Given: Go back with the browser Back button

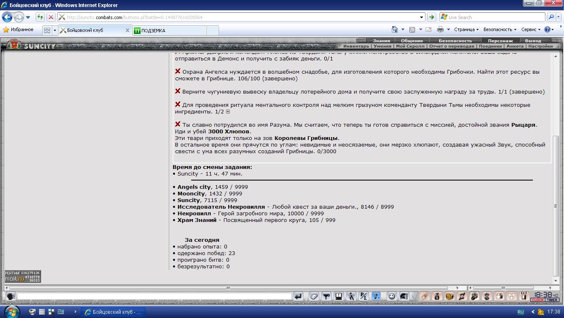Looking at the screenshot, I should point(7,17).
